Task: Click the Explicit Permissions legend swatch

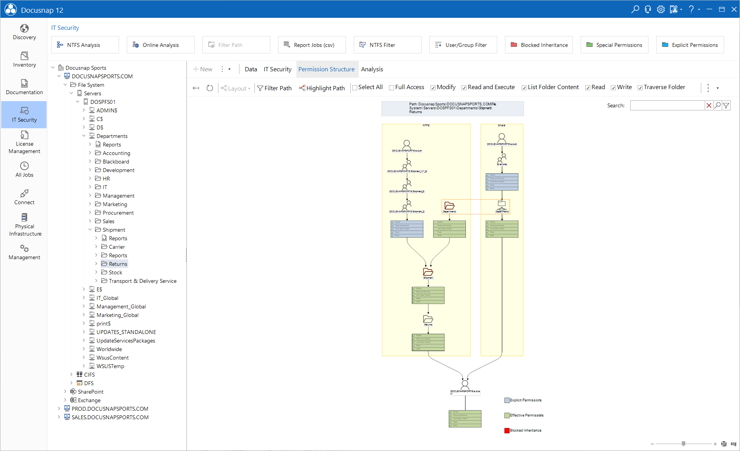Action: (x=507, y=400)
